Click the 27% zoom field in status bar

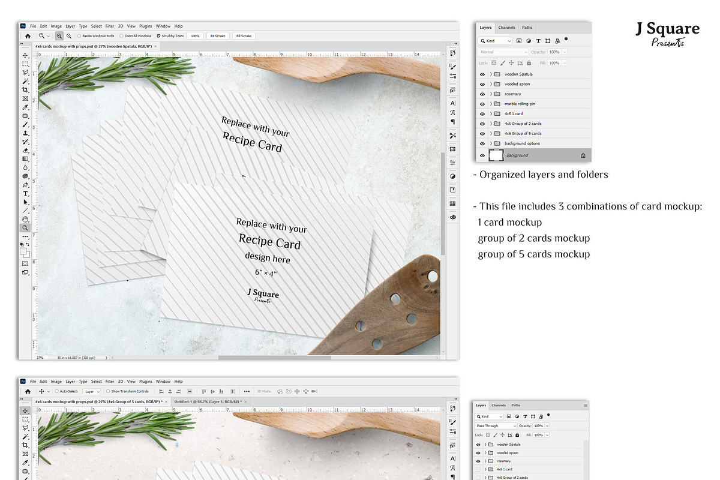[40, 357]
